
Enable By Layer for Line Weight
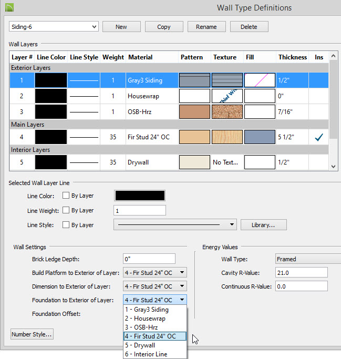pyautogui.click(x=66, y=210)
